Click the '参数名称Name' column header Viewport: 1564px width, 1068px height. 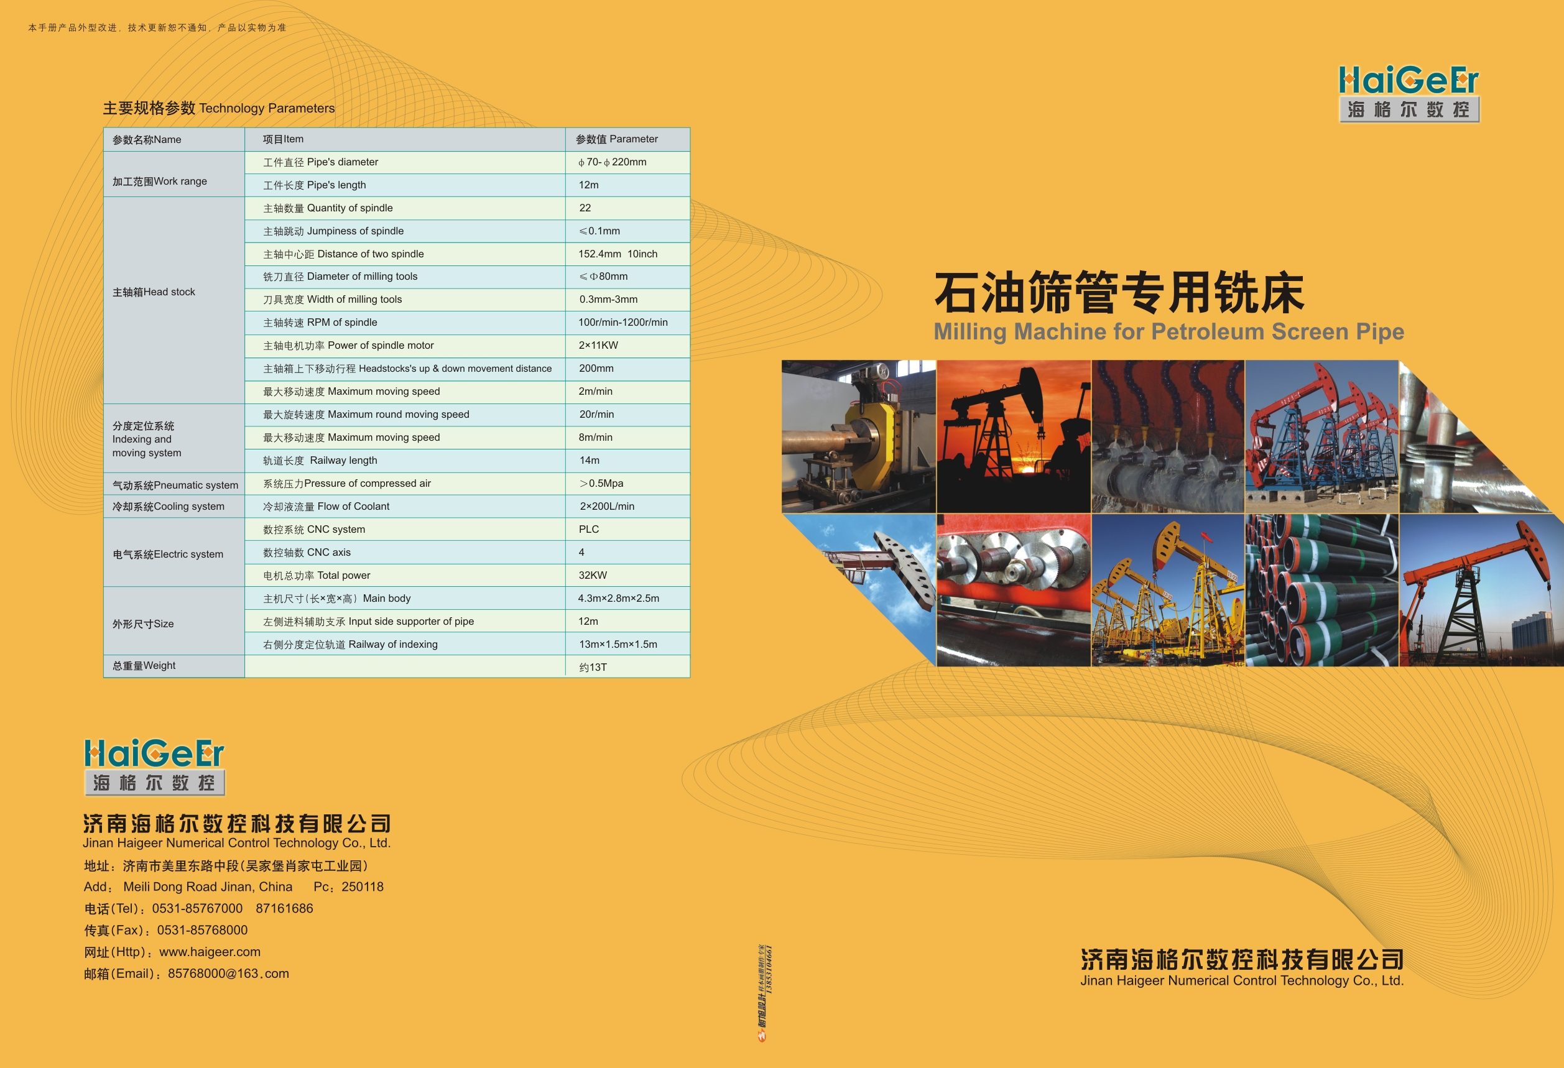[174, 139]
